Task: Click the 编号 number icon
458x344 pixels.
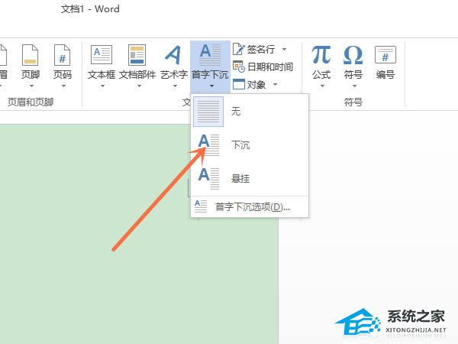Action: point(385,55)
